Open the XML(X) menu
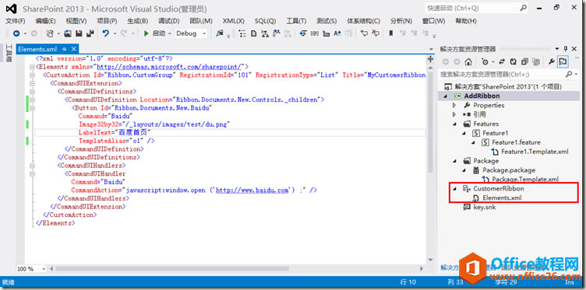 point(233,21)
